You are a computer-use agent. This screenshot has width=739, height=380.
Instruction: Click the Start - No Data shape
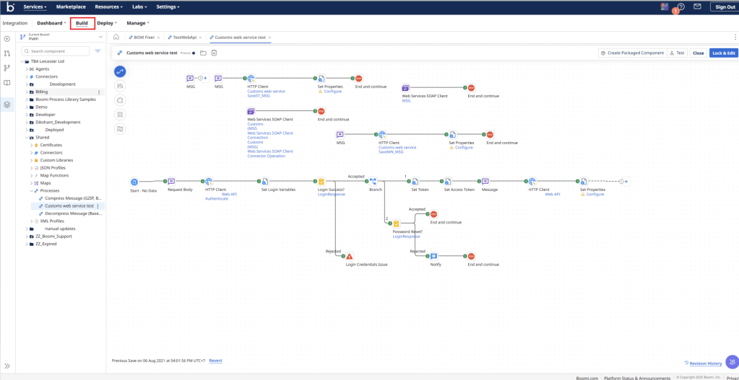pos(134,182)
